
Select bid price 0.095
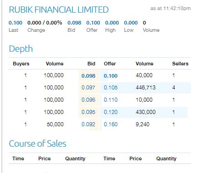pos(88,112)
